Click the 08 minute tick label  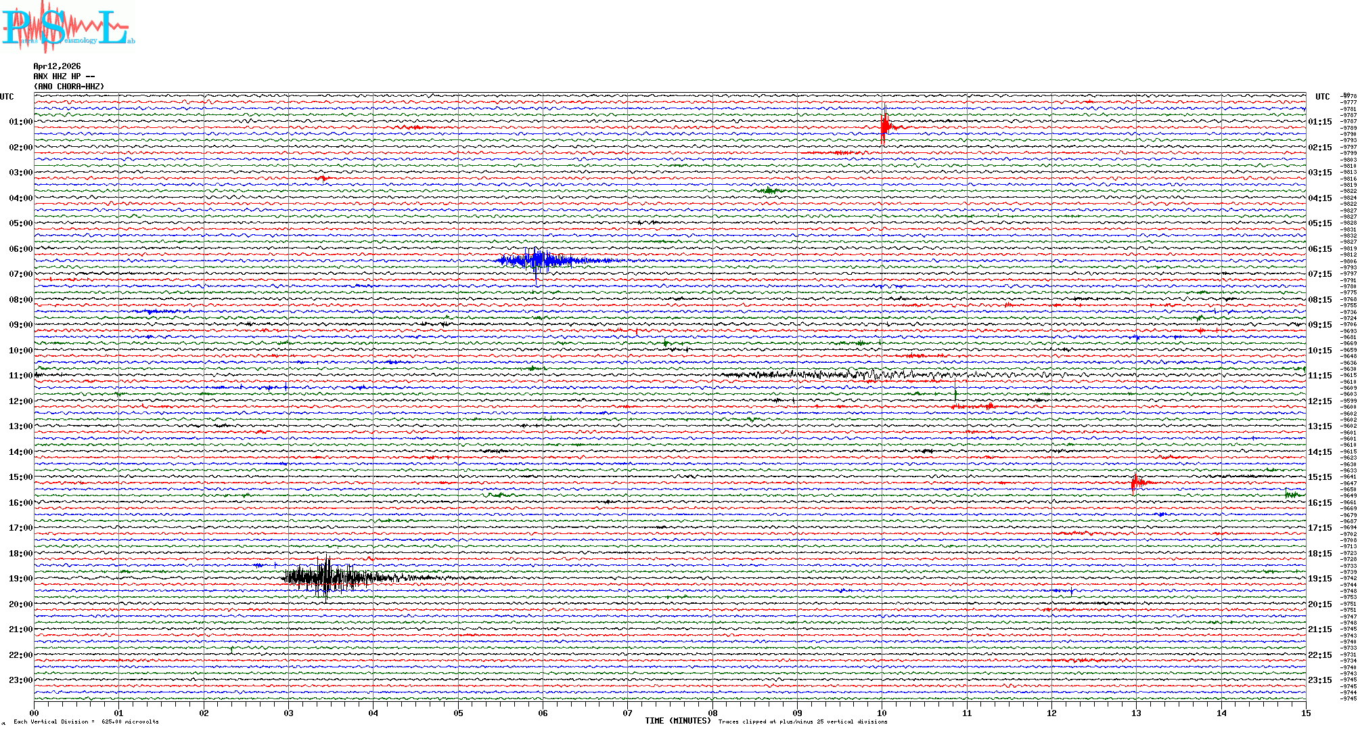coord(712,713)
